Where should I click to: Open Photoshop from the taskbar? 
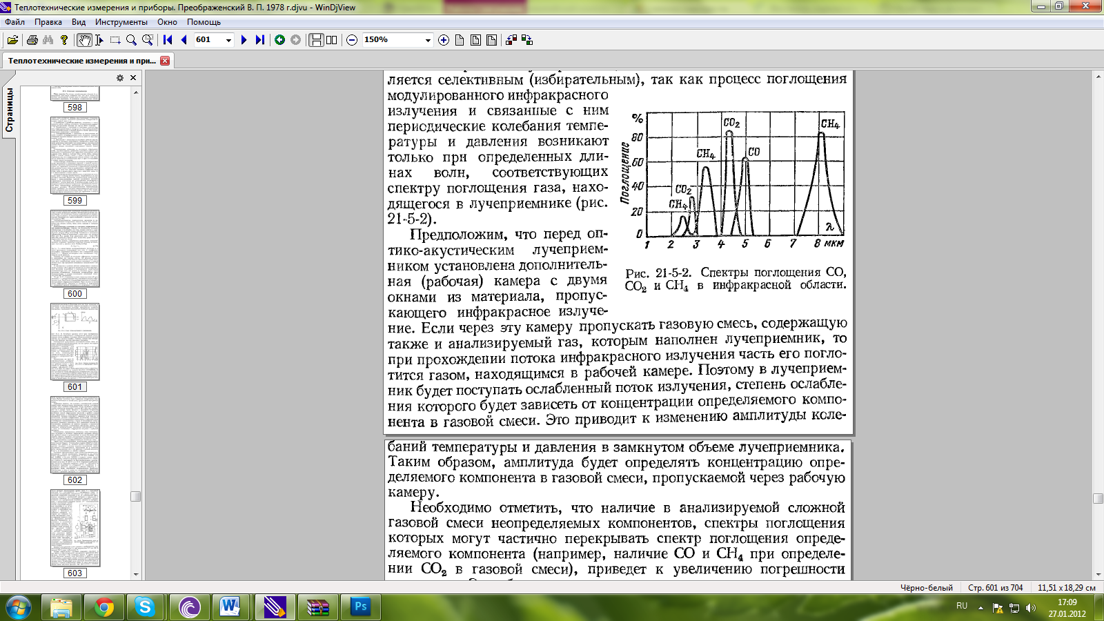(x=359, y=607)
